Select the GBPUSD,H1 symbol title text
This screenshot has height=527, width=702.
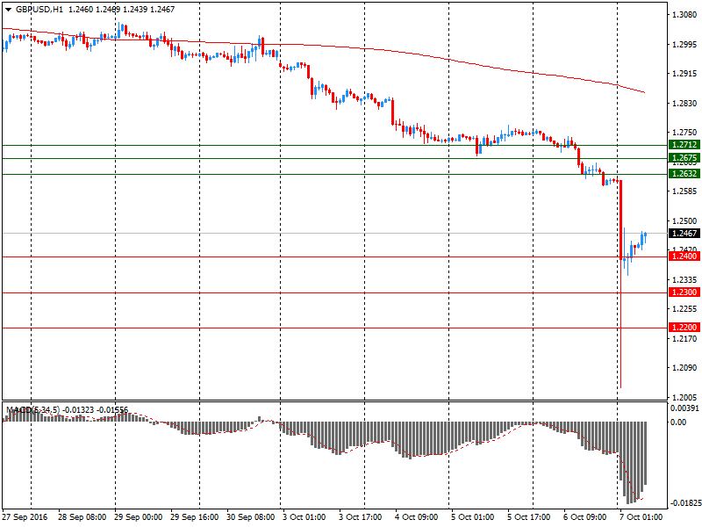click(39, 10)
